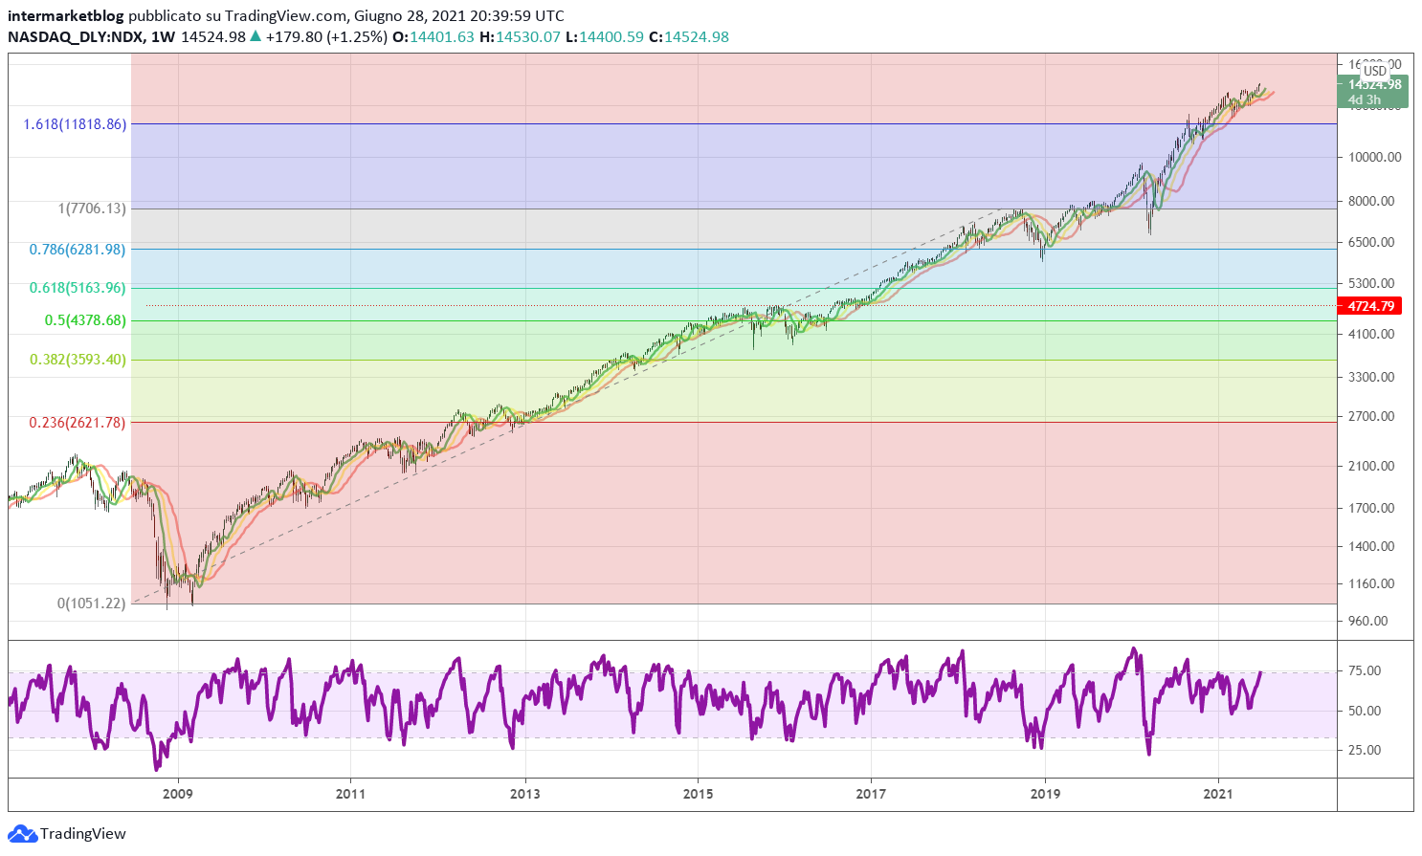Click the 1W timeframe label
Screen dimensions: 1422x856
coord(164,36)
